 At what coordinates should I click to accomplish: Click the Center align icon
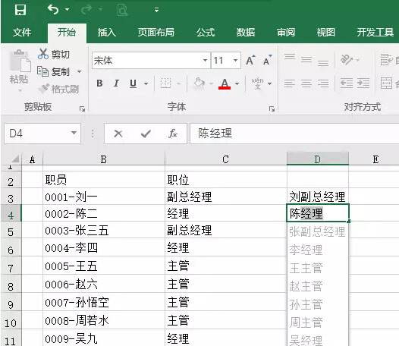(306, 83)
